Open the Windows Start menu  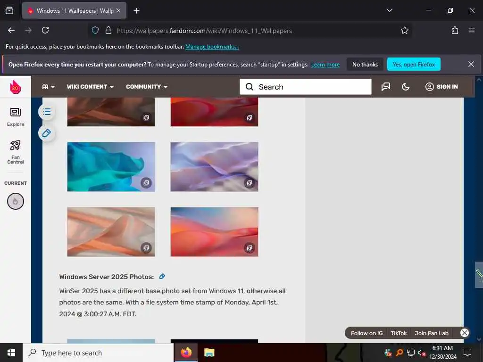coord(11,353)
